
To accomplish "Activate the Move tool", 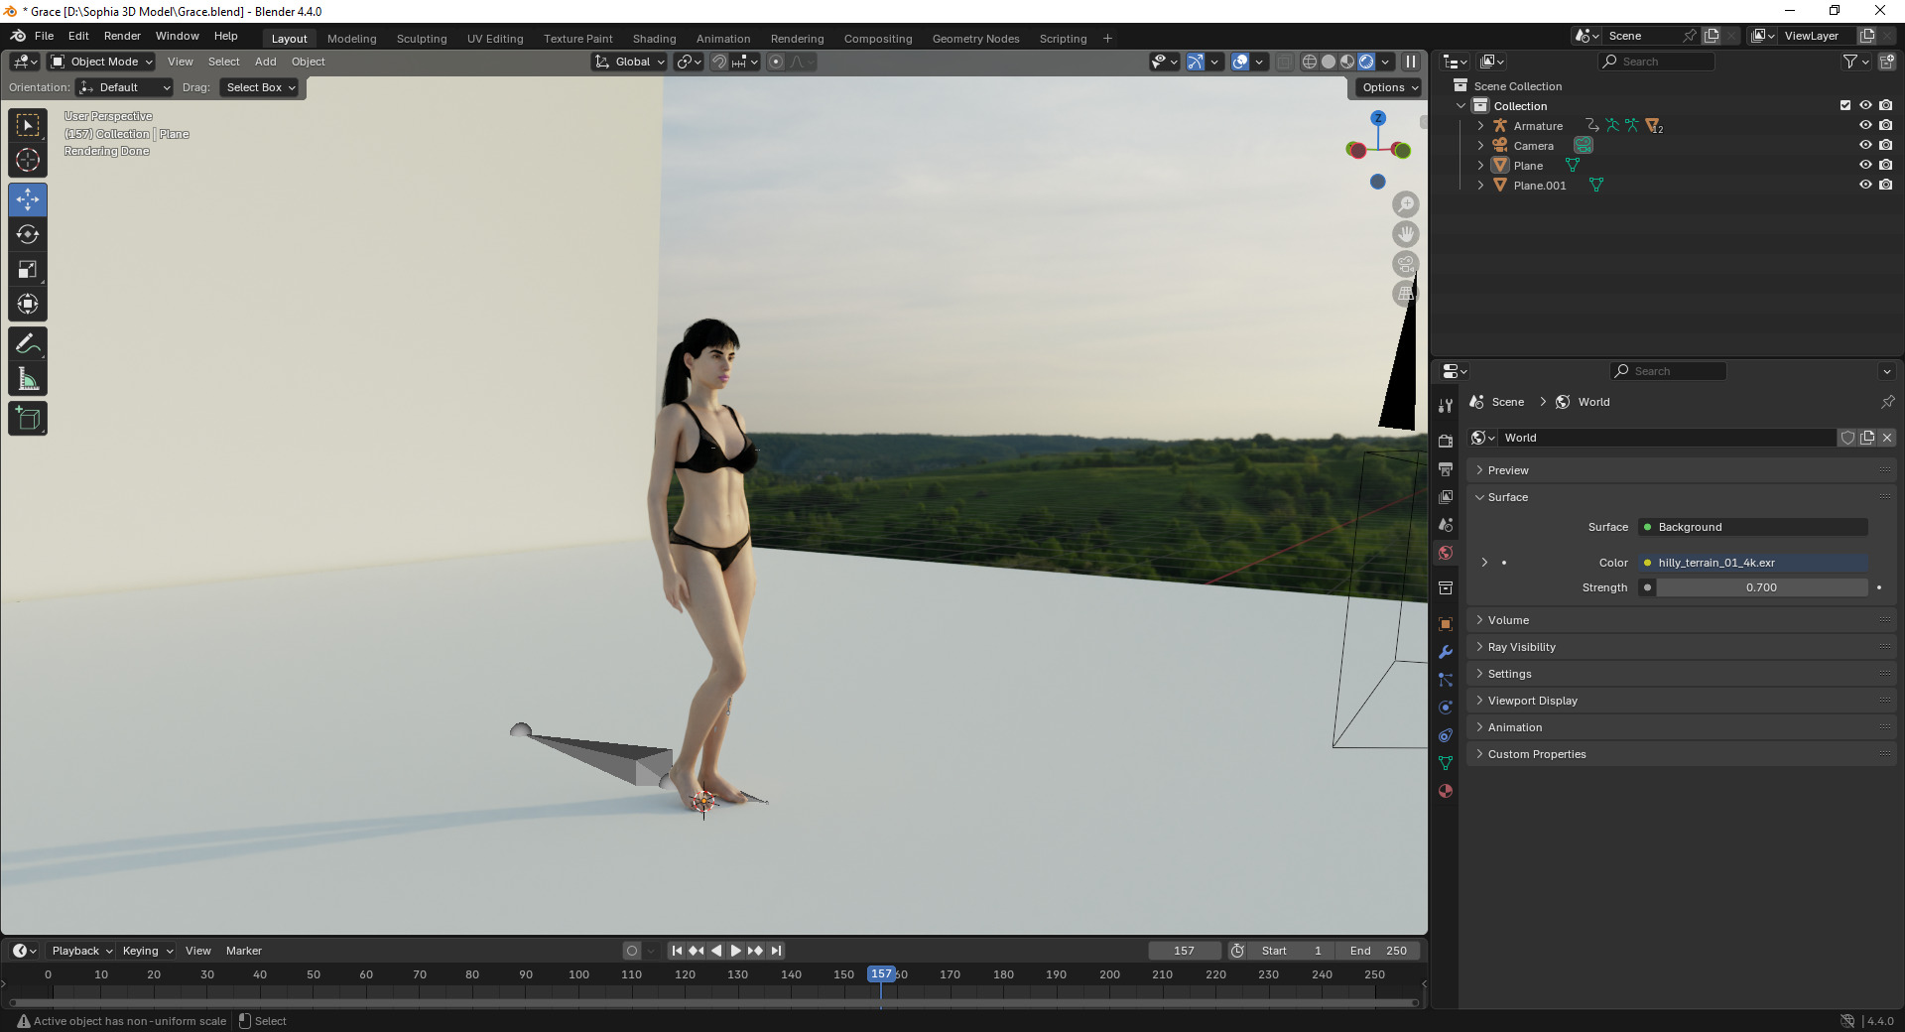I will pyautogui.click(x=28, y=199).
